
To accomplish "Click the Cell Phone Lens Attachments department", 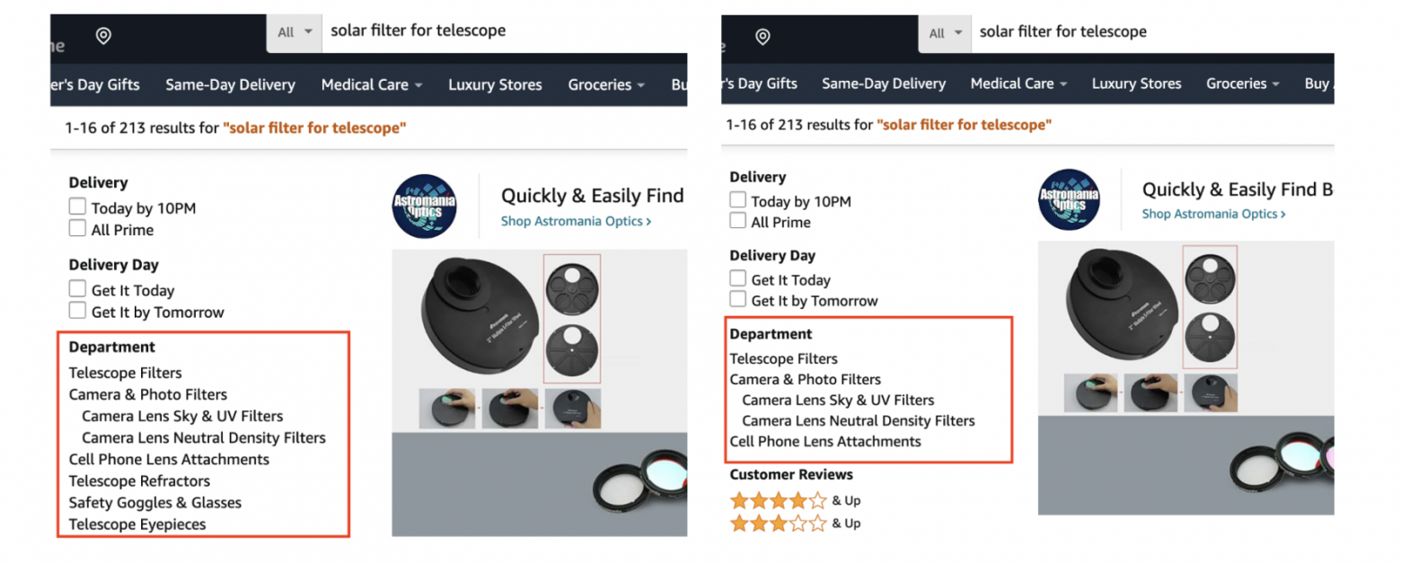I will [169, 459].
